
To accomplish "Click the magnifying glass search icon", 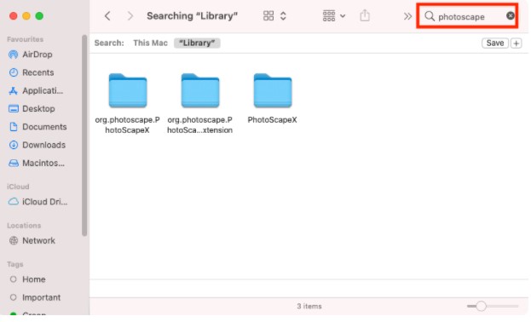I will (x=430, y=16).
